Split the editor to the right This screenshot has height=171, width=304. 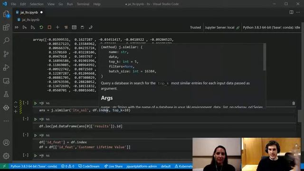pos(291,12)
